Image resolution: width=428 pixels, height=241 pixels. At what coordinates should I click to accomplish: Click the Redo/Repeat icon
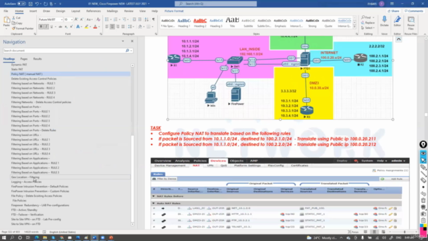pyautogui.click(x=45, y=4)
